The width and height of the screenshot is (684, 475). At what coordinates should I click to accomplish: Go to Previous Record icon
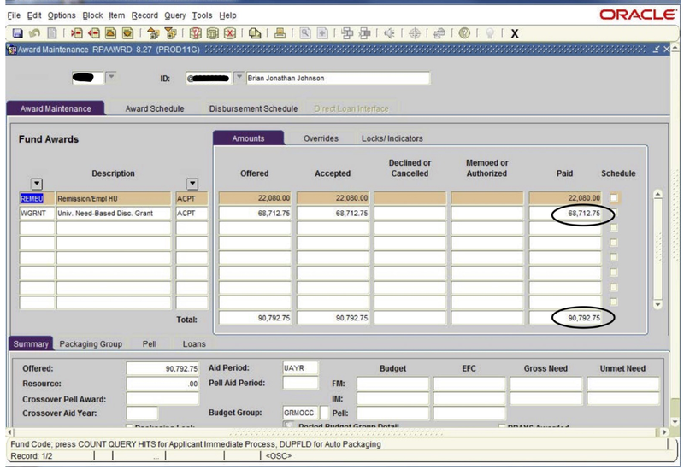click(111, 33)
